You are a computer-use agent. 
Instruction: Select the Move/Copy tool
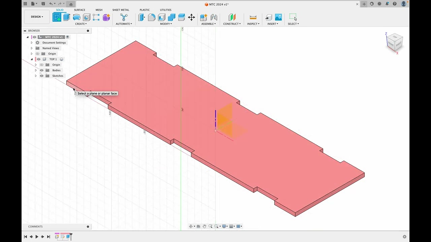(191, 17)
